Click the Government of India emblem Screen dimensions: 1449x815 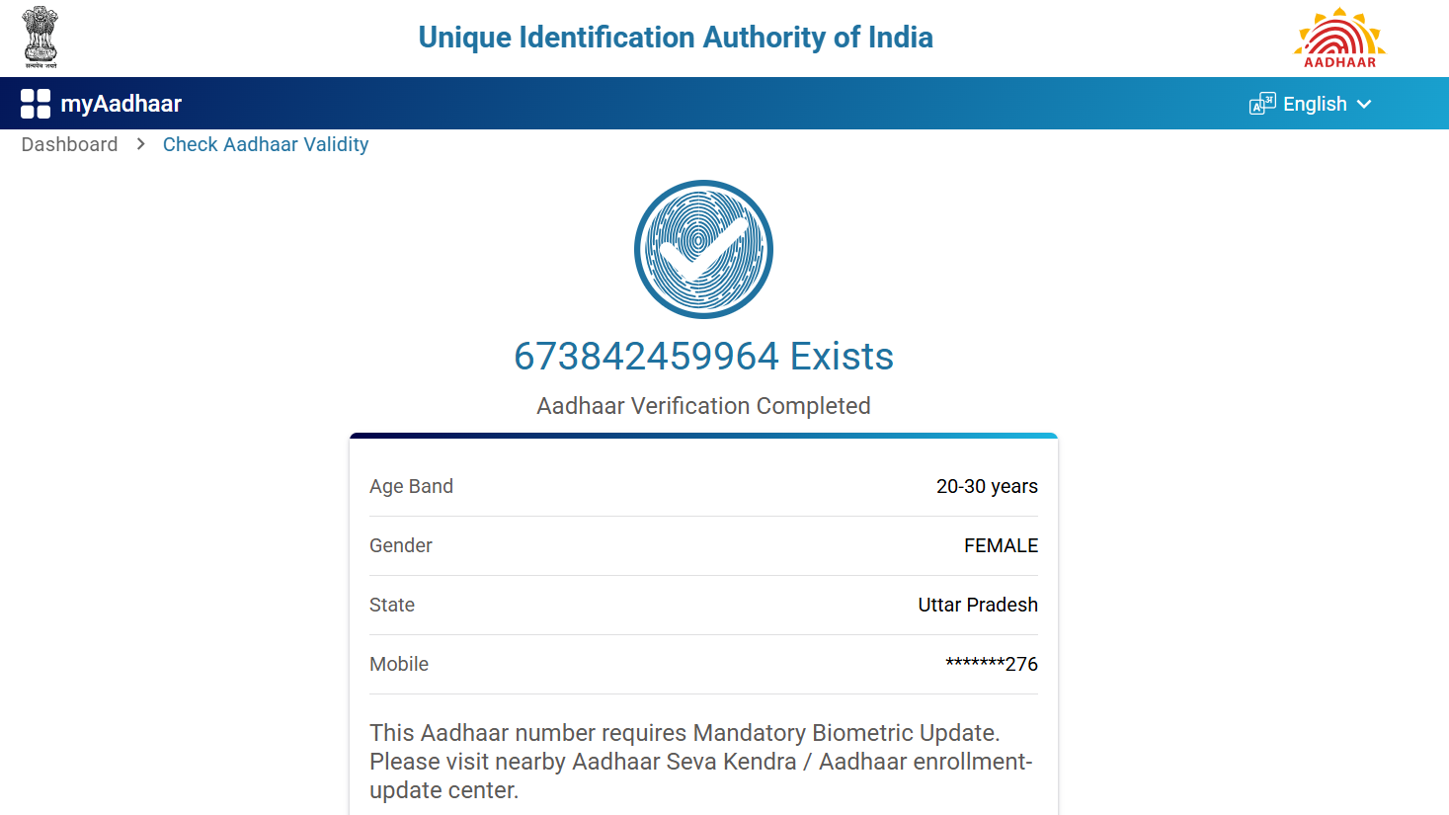click(40, 37)
